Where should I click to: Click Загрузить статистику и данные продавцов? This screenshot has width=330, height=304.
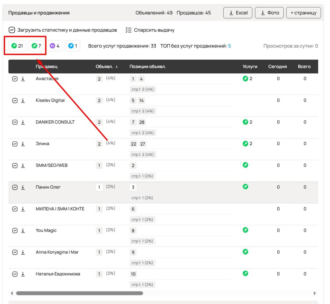63,30
